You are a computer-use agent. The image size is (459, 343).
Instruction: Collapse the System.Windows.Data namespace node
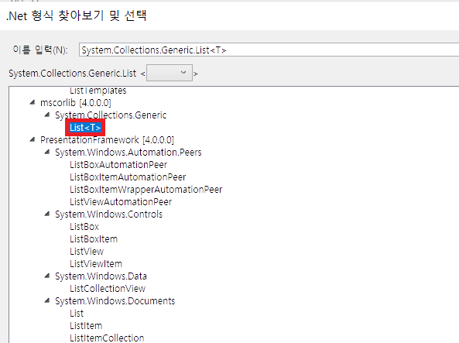pos(47,276)
